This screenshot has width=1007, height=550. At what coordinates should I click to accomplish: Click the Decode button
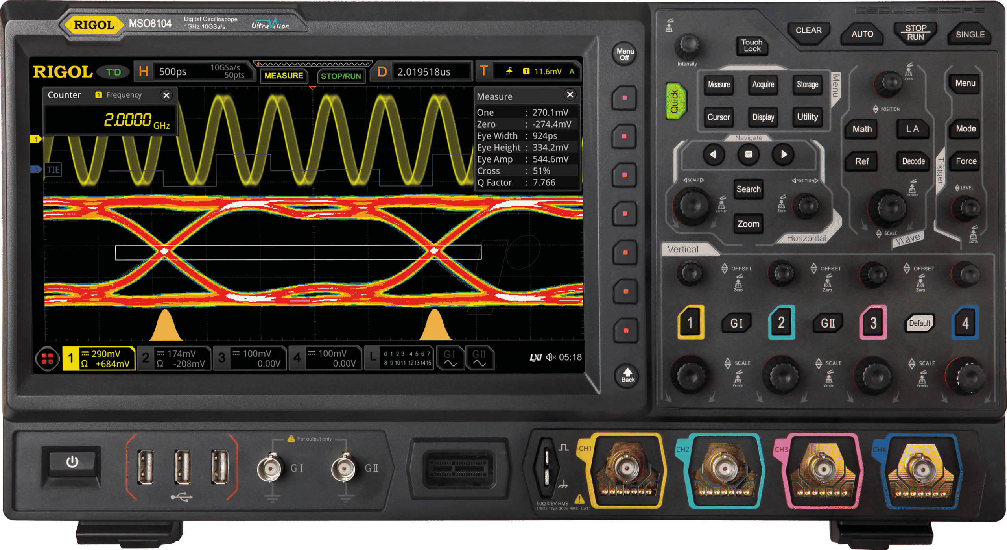(x=913, y=161)
